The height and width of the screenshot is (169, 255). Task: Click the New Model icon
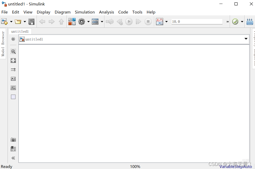coord(5,22)
